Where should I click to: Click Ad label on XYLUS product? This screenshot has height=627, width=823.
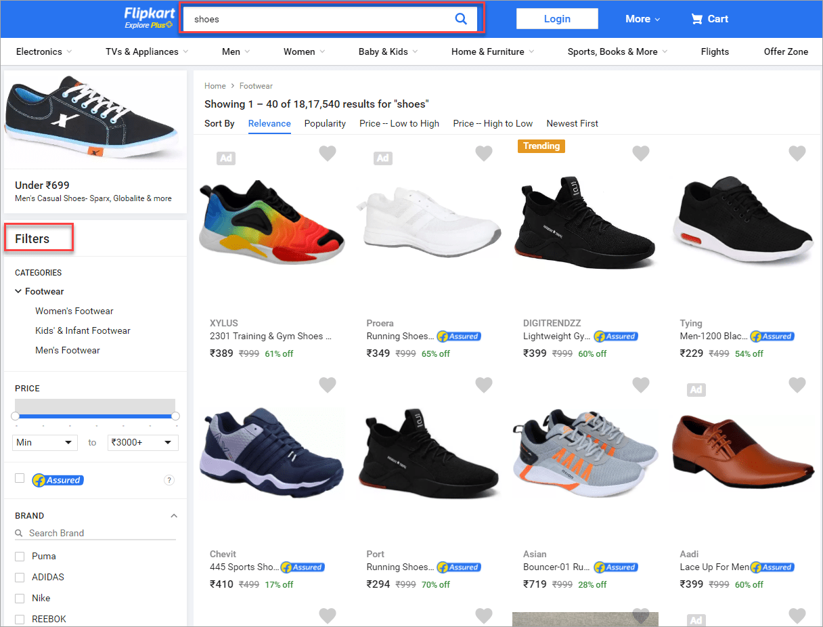click(x=226, y=158)
